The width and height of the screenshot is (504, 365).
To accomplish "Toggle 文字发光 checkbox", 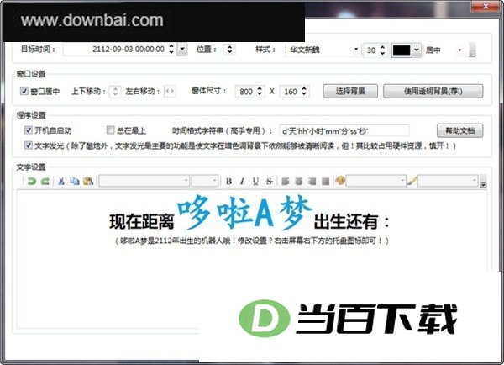I will tap(29, 145).
